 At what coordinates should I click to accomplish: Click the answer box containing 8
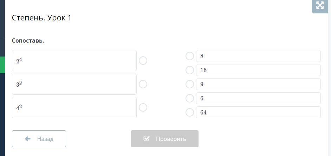click(258, 56)
